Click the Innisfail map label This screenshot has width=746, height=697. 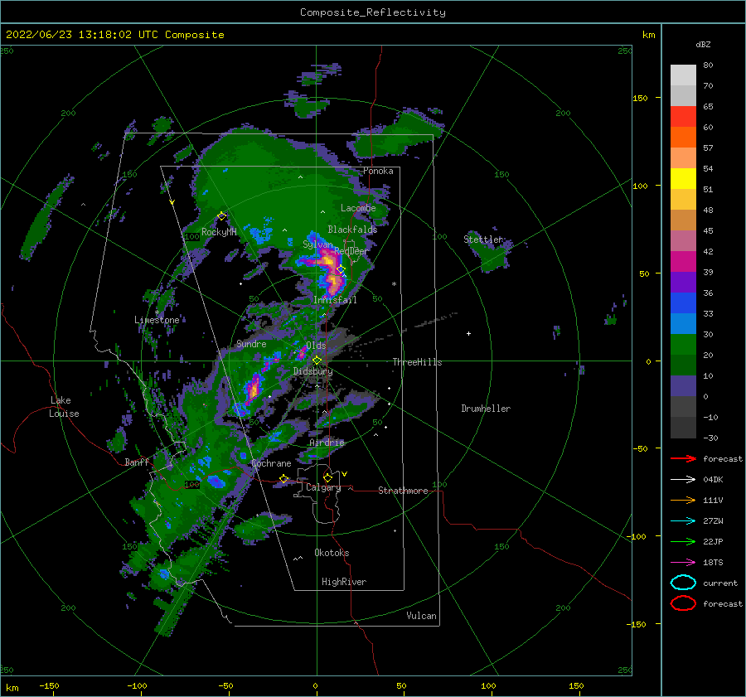tap(335, 300)
